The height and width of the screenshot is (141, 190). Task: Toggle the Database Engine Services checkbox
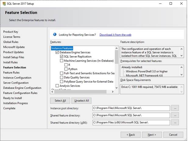pyautogui.click(x=57, y=52)
